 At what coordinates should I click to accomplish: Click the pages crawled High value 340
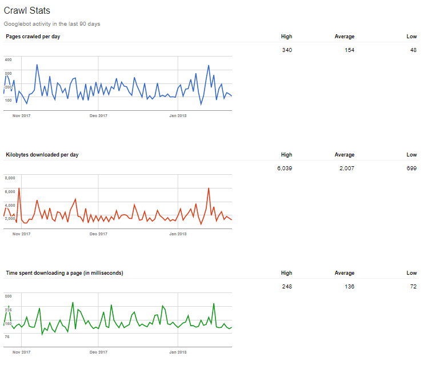point(287,50)
